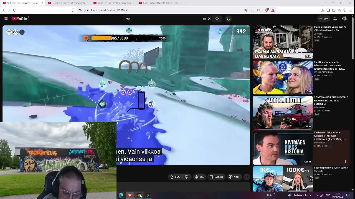The image size is (355, 199).
Task: Click the Luo create button
Action: [x=323, y=19]
